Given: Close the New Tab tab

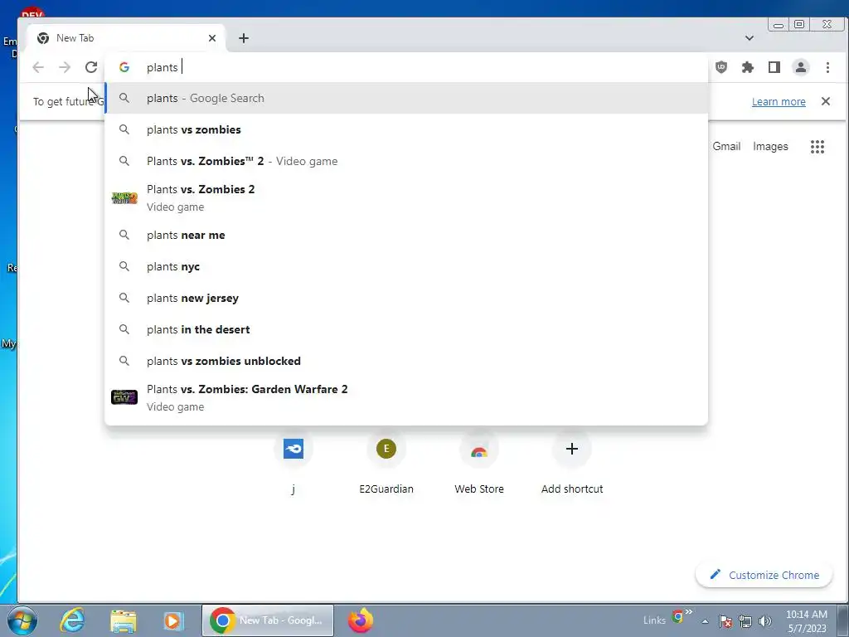Looking at the screenshot, I should click(212, 38).
